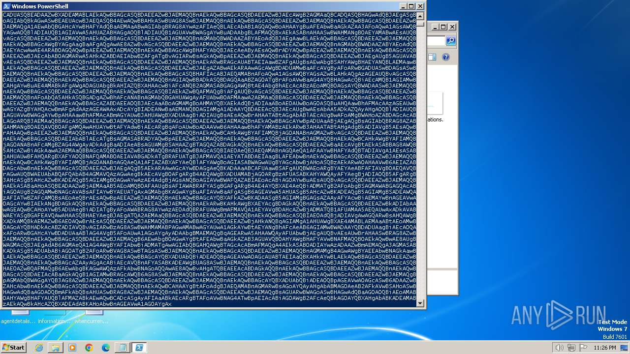Click the search field in the background window
This screenshot has width=630, height=354.
coord(437,41)
